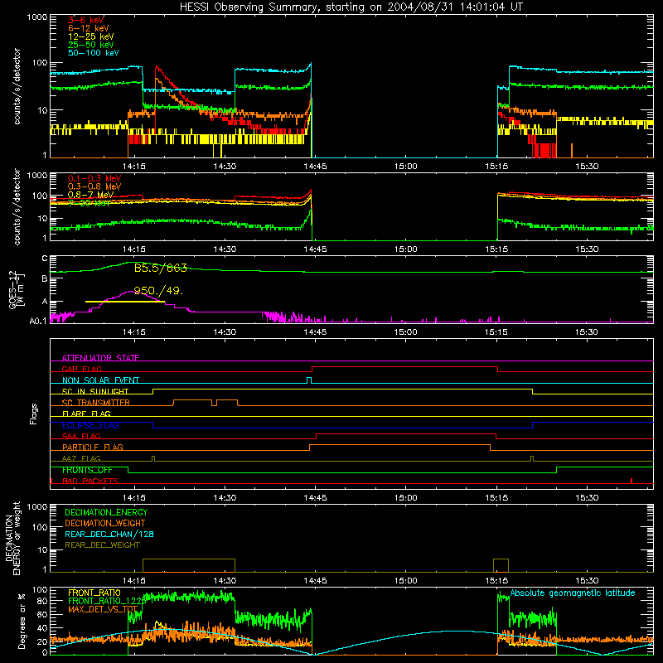Image resolution: width=663 pixels, height=663 pixels.
Task: Select the cyan '50-100 keV' legend label
Action: [x=93, y=53]
